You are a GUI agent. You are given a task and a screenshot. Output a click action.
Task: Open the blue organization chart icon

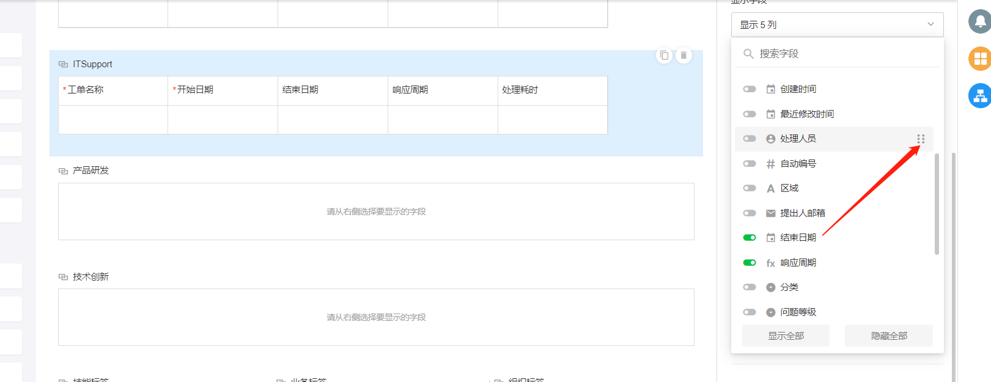coord(980,96)
